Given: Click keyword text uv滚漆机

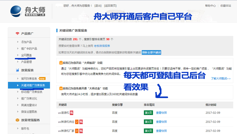Looking at the screenshot, I should 64,113.
